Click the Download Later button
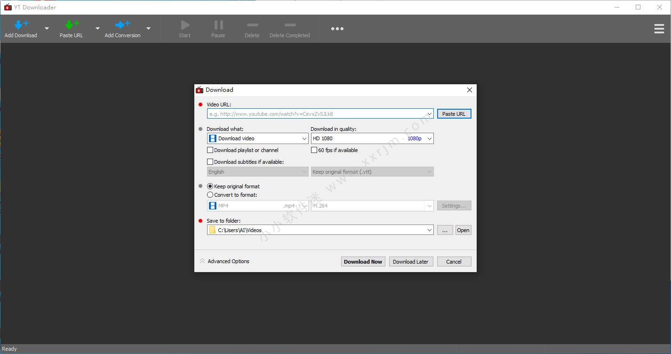671x354 pixels. pos(411,262)
